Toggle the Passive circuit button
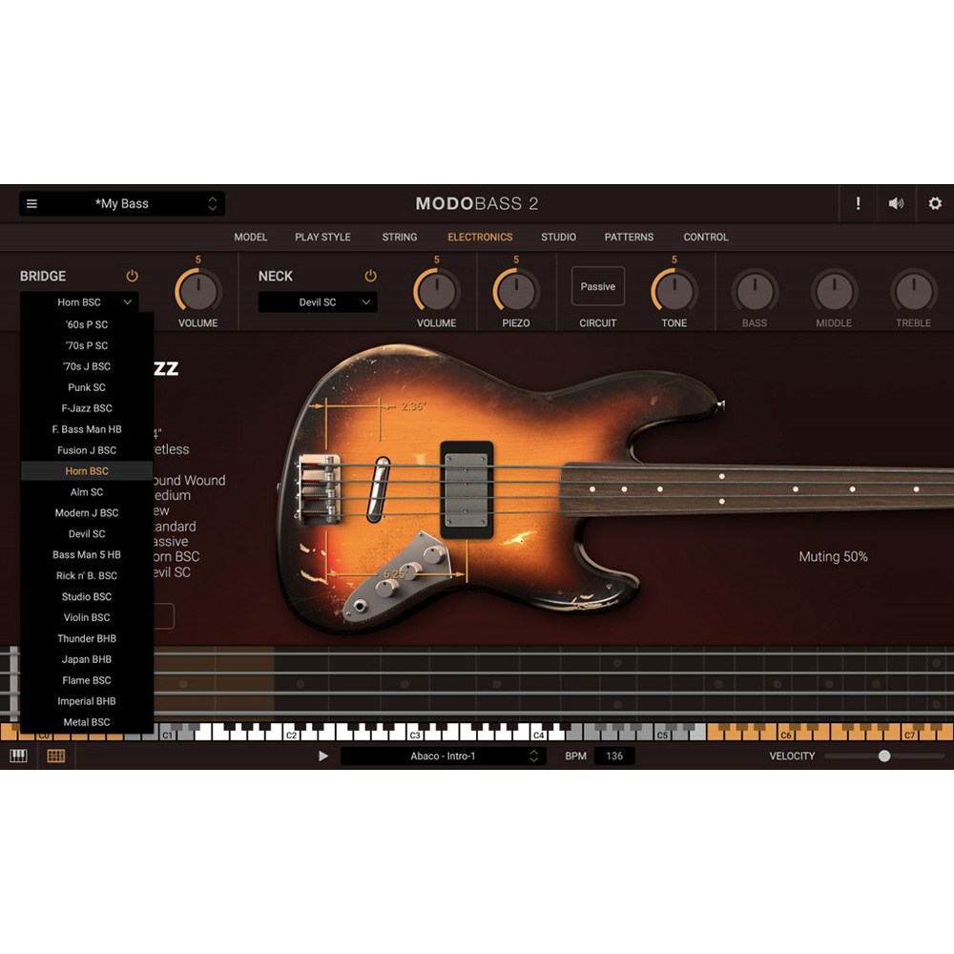This screenshot has width=954, height=954. 597,286
